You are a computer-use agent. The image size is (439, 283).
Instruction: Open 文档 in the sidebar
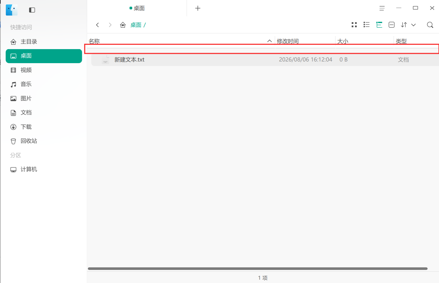[44, 113]
